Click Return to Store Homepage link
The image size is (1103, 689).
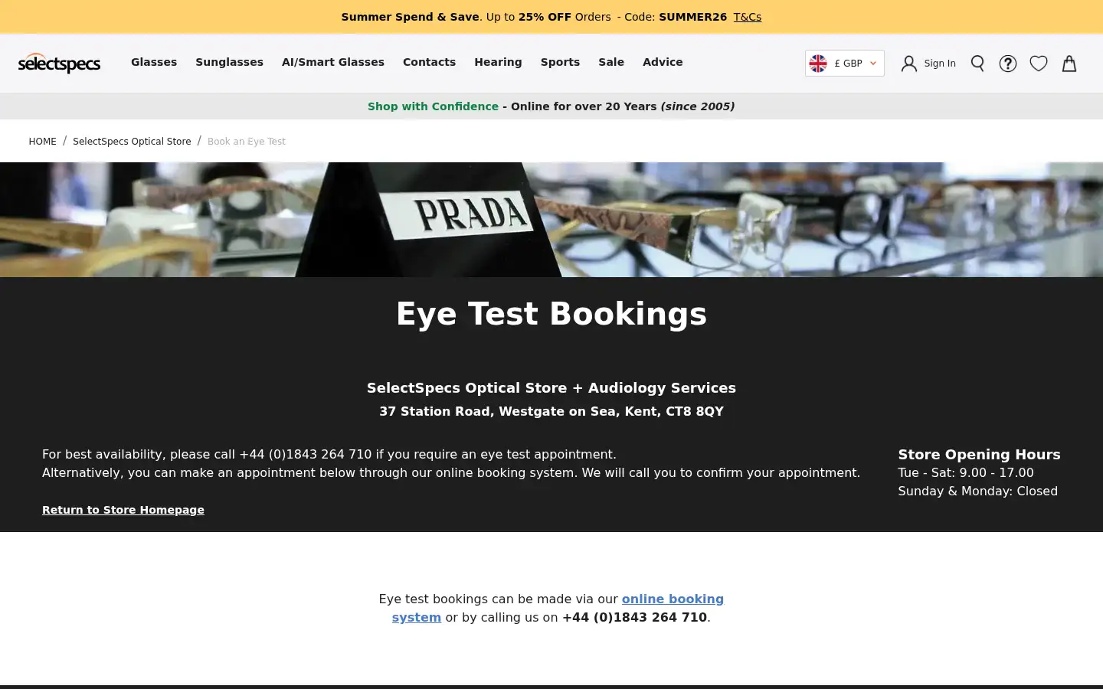coord(123,510)
